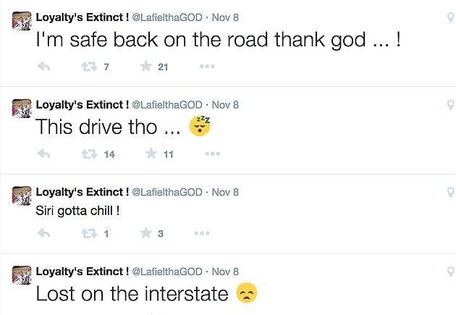Screen dimensions: 456x315
Task: Click location pin on 'safe back' tweet
Action: (x=450, y=18)
